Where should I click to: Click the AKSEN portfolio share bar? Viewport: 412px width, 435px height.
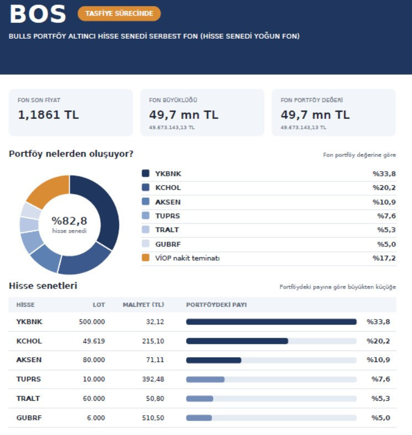[x=271, y=360]
